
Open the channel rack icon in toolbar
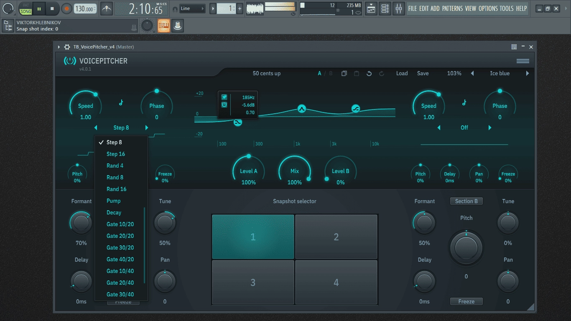385,8
